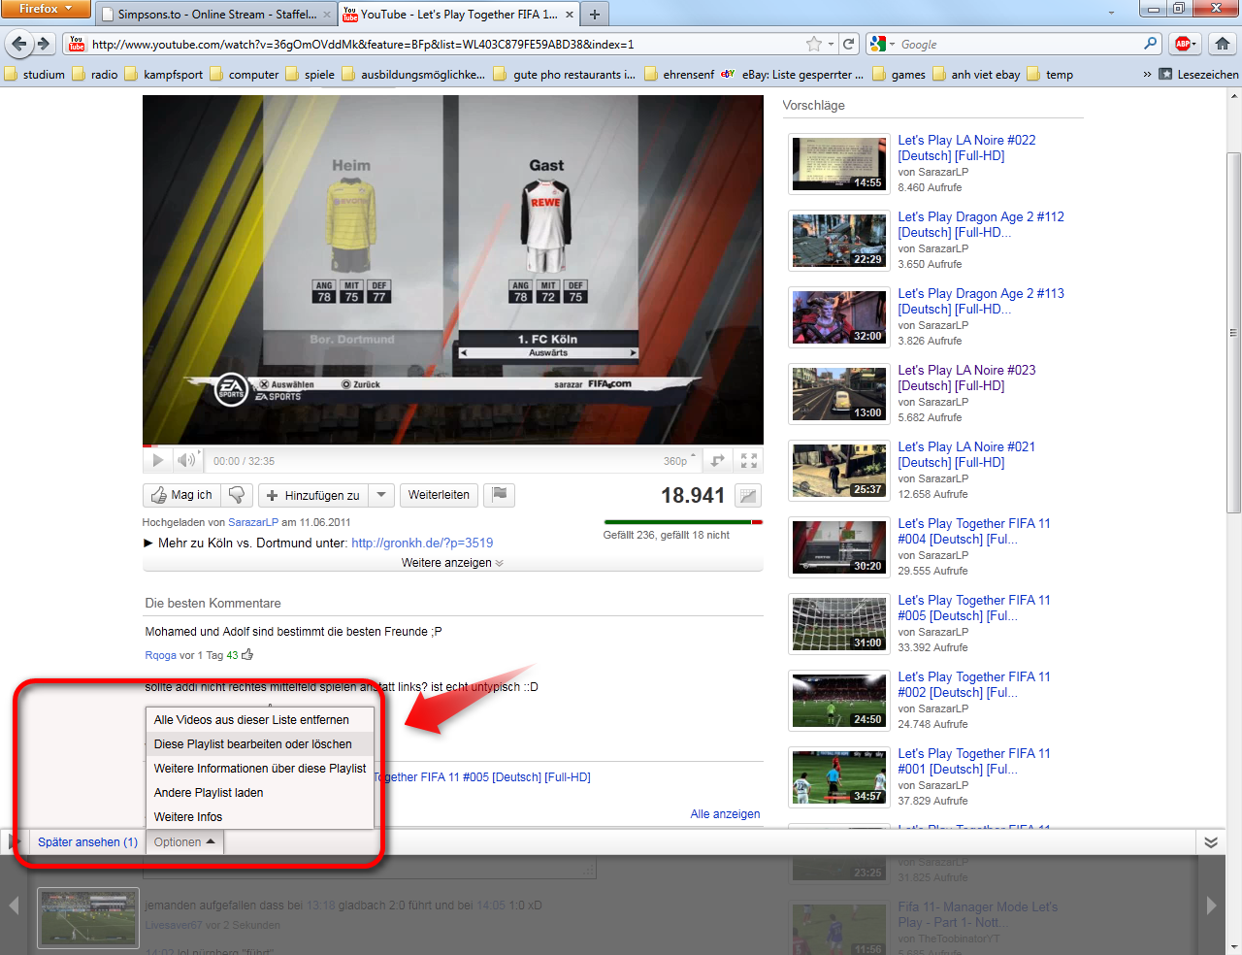Screen dimensions: 1242x955
Task: Enter fullscreen mode on the player
Action: click(x=748, y=460)
